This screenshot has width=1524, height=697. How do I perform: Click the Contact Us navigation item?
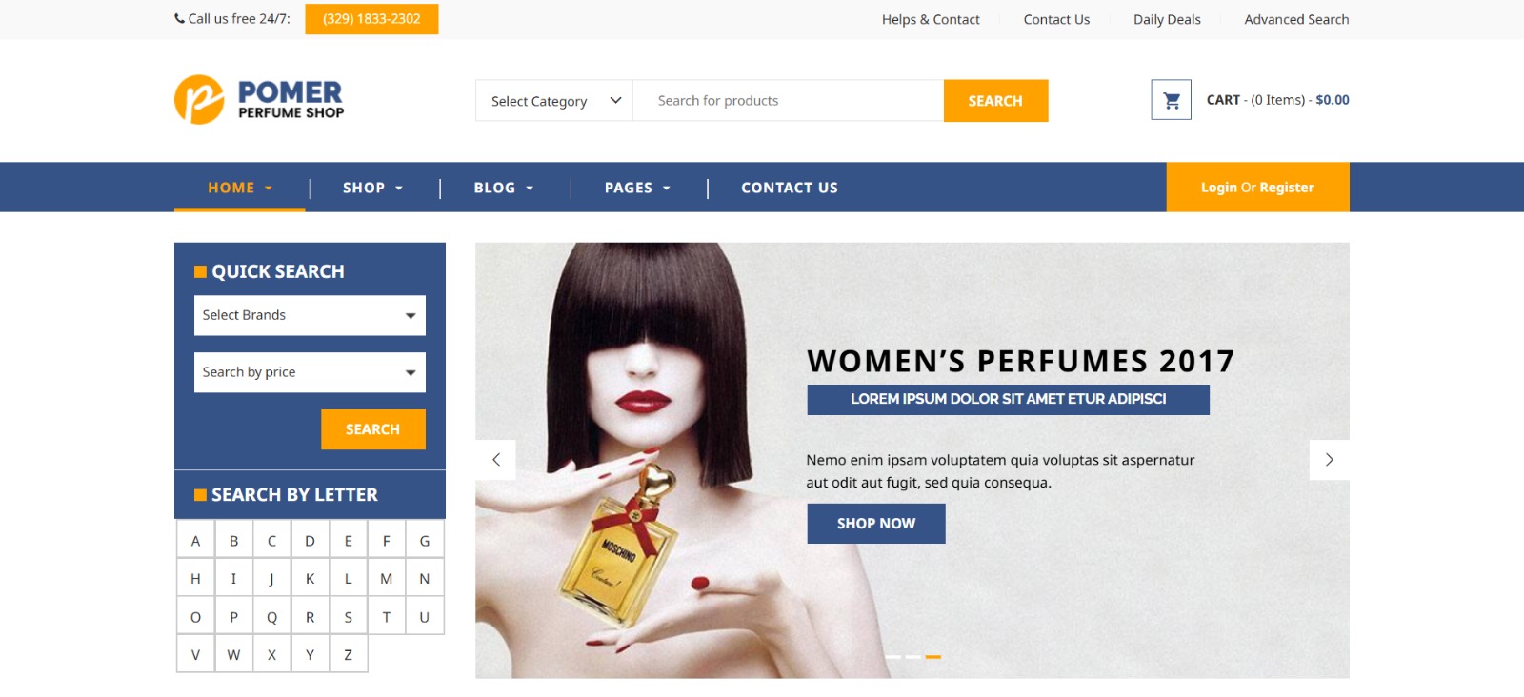pos(790,188)
